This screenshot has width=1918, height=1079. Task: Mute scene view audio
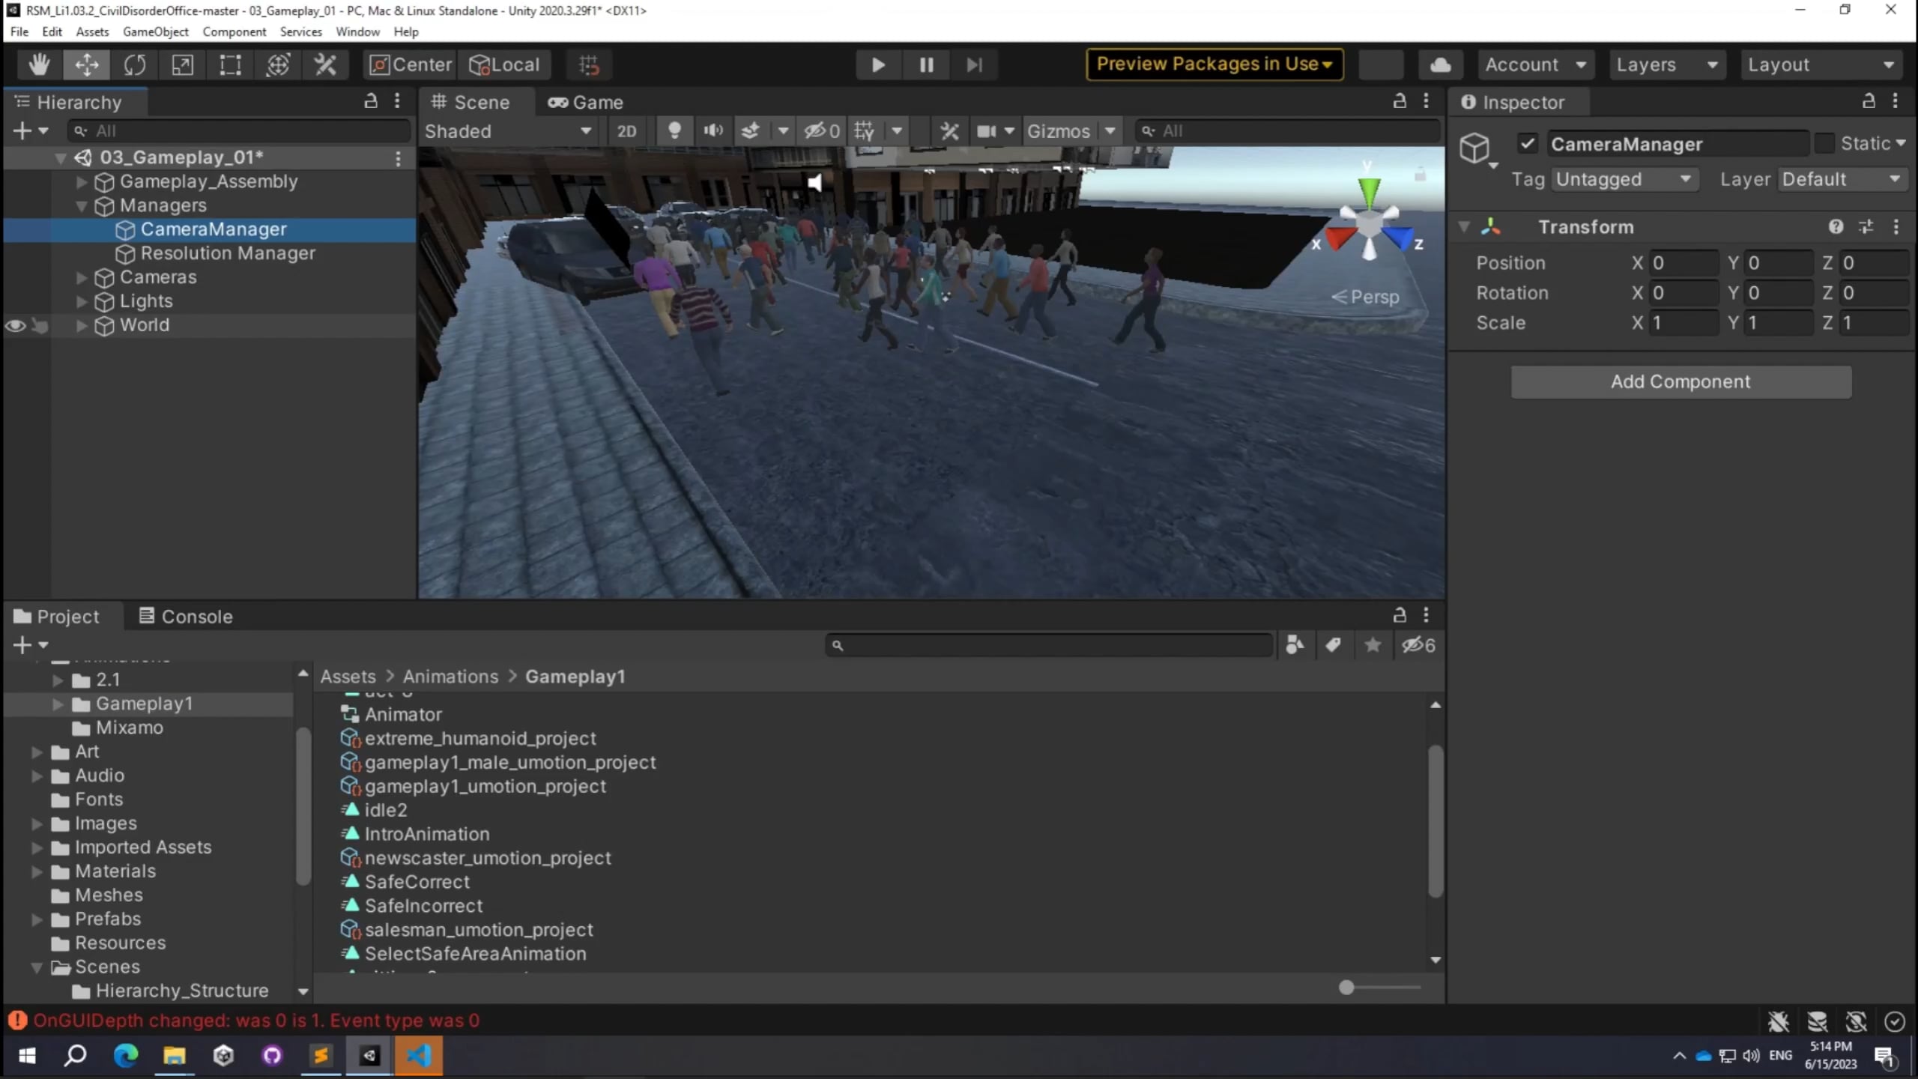[x=713, y=130]
